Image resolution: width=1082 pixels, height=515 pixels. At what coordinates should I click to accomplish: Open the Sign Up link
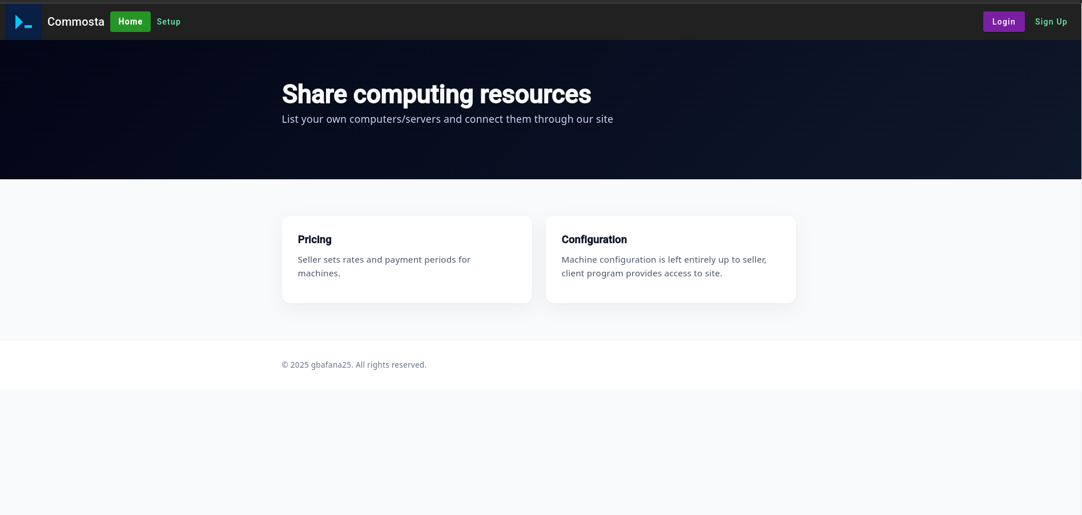tap(1051, 22)
